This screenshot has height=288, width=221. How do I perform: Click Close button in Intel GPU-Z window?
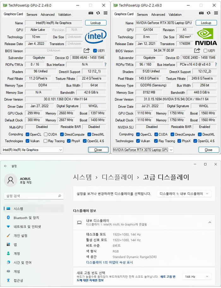tap(98, 150)
